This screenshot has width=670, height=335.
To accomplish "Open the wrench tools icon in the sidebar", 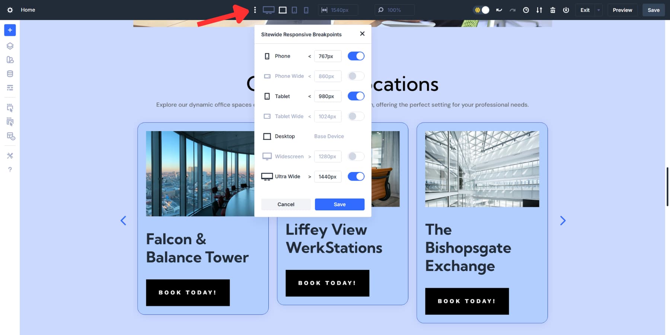I will click(x=10, y=156).
